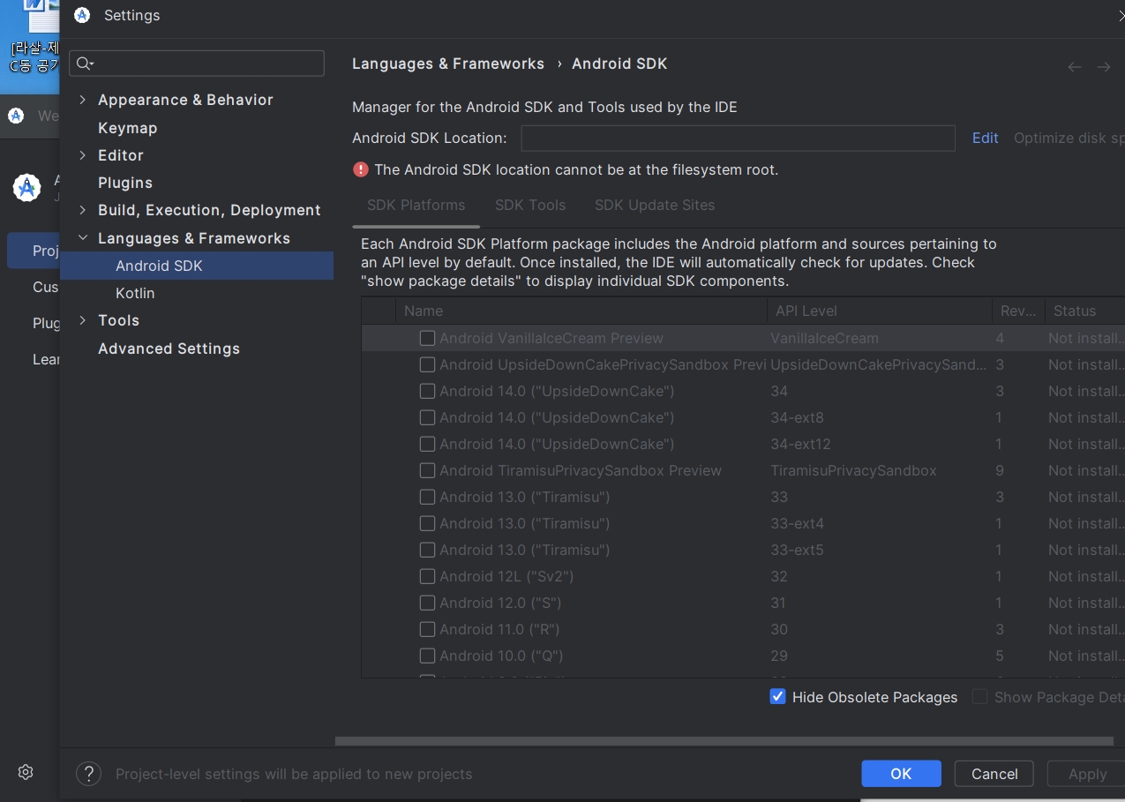1125x802 pixels.
Task: Click the red error icon beside SDK location message
Action: (x=360, y=169)
